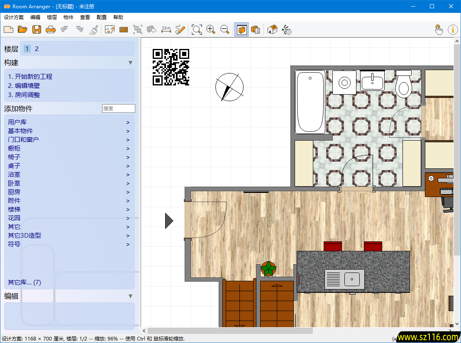Expand the 椅子 category in object library

[x=14, y=157]
